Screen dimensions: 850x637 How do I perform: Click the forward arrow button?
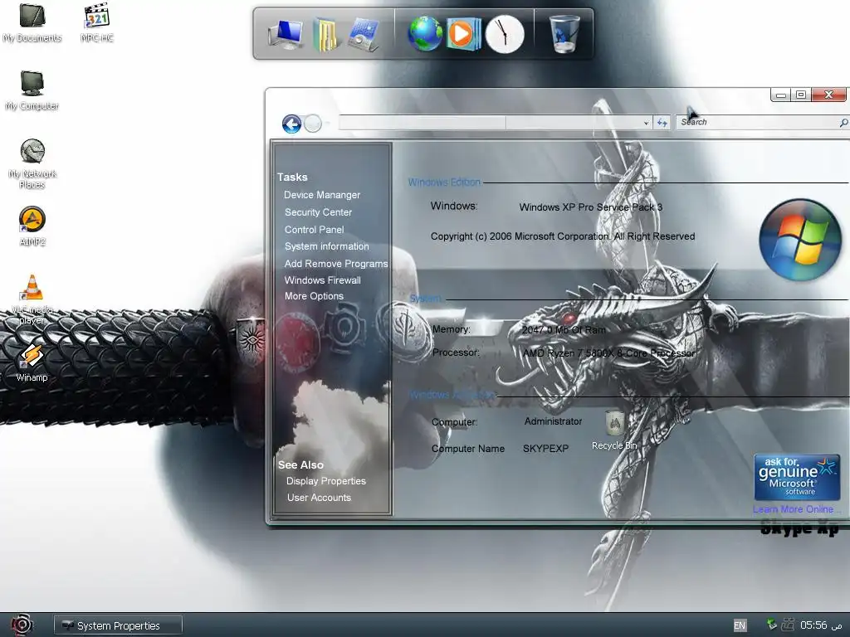pos(313,124)
